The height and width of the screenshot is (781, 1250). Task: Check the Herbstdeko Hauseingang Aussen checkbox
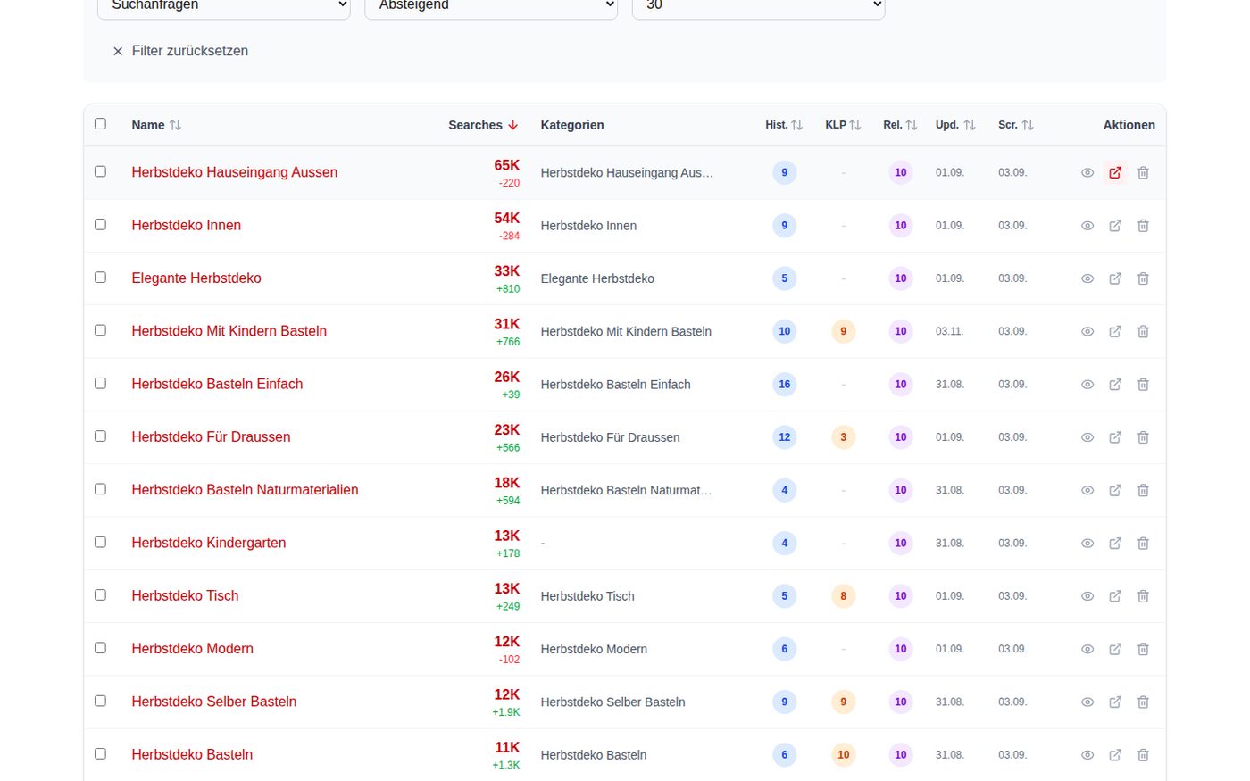coord(100,171)
